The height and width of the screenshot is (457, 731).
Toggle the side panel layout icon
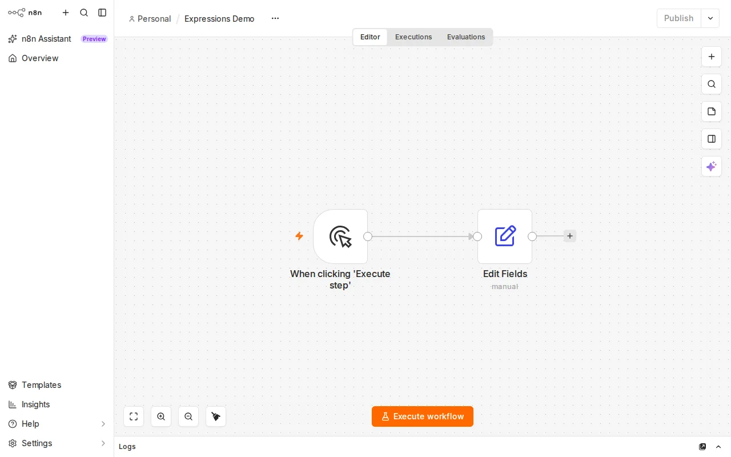point(712,139)
